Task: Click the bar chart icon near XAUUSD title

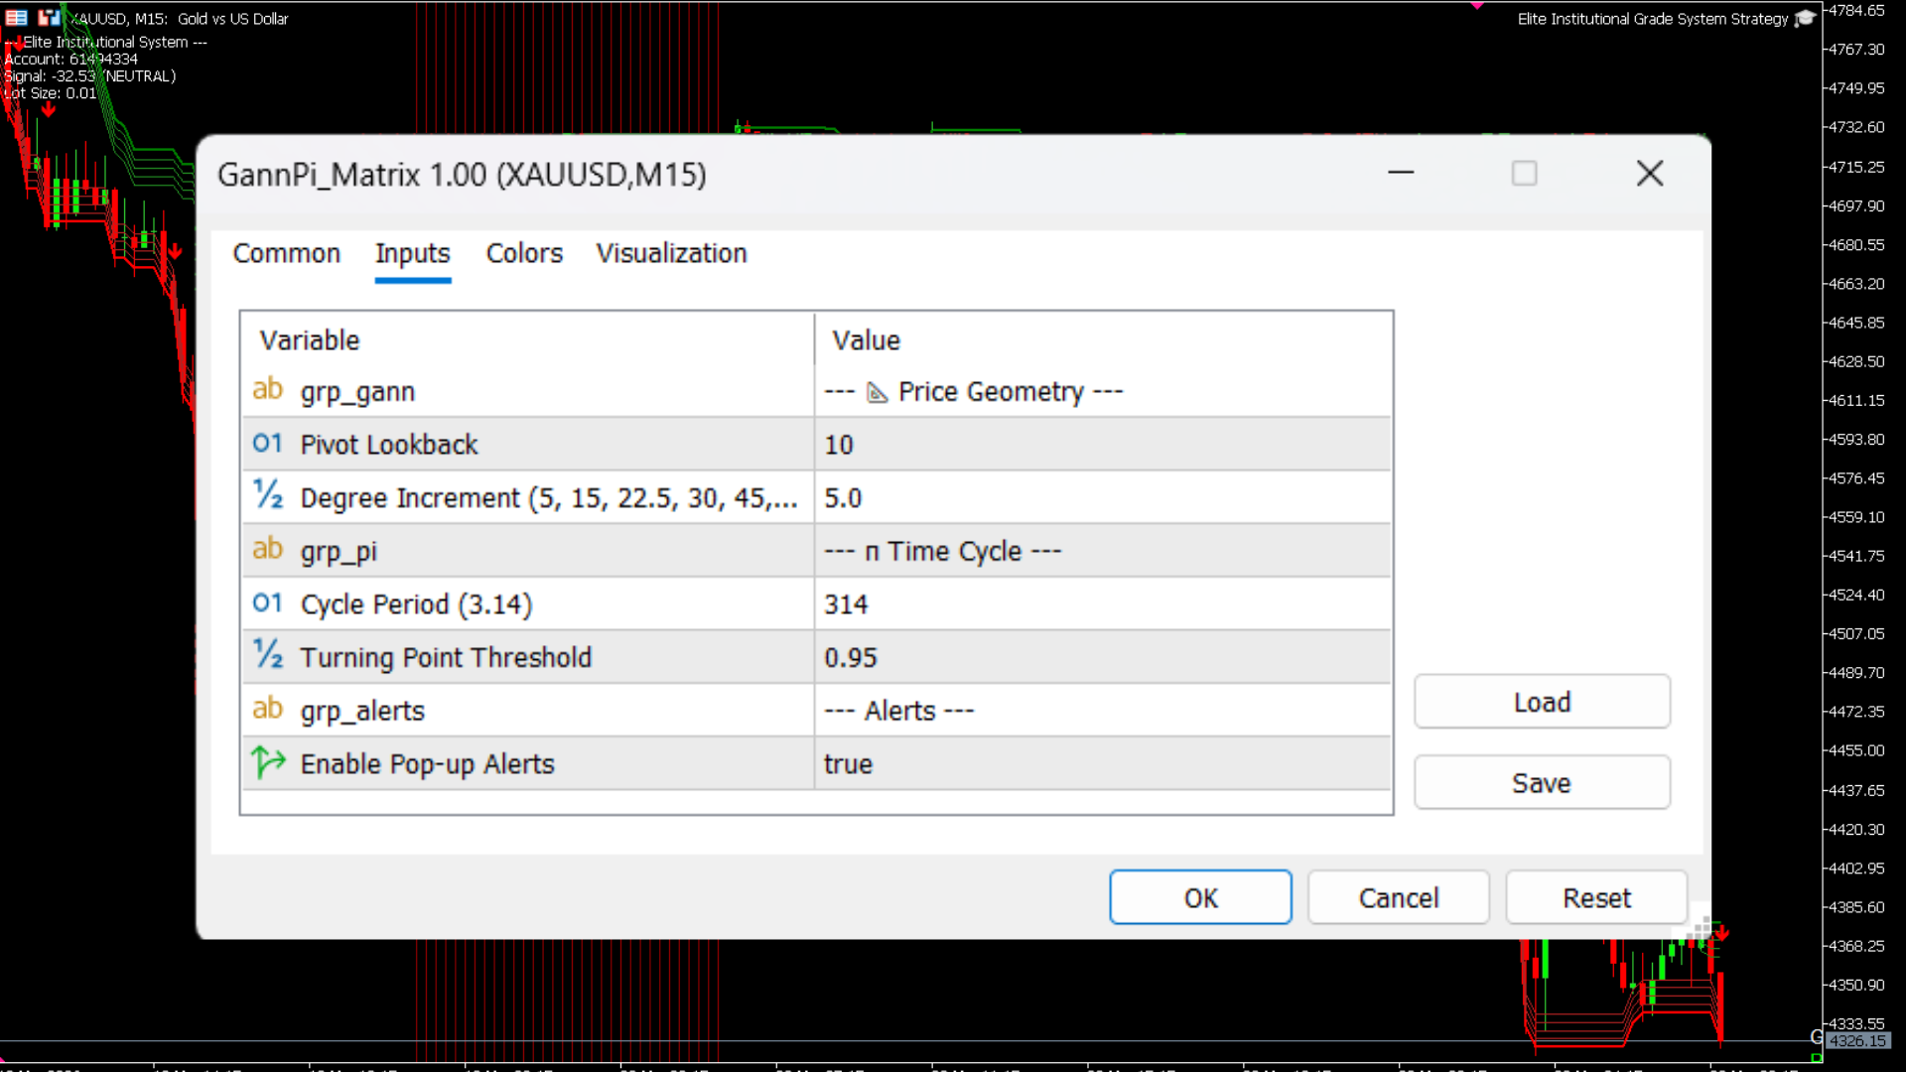Action: tap(48, 17)
